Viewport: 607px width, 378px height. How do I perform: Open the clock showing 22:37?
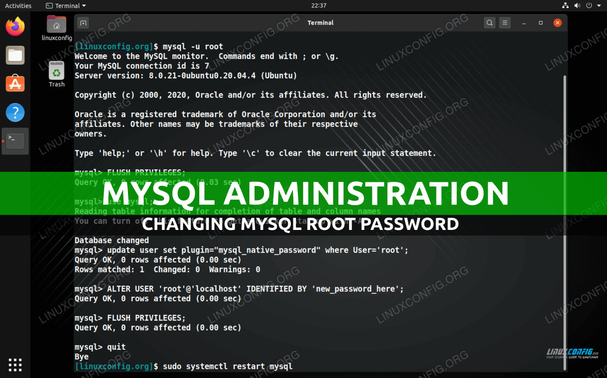319,6
